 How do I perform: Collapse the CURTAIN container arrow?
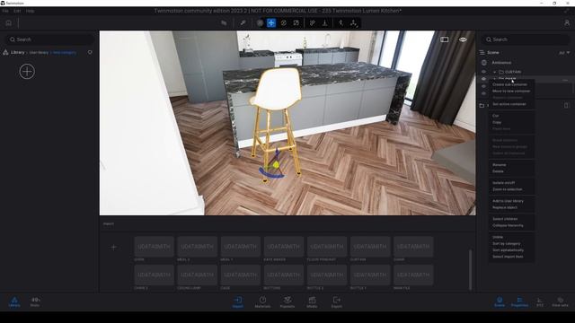(x=495, y=72)
